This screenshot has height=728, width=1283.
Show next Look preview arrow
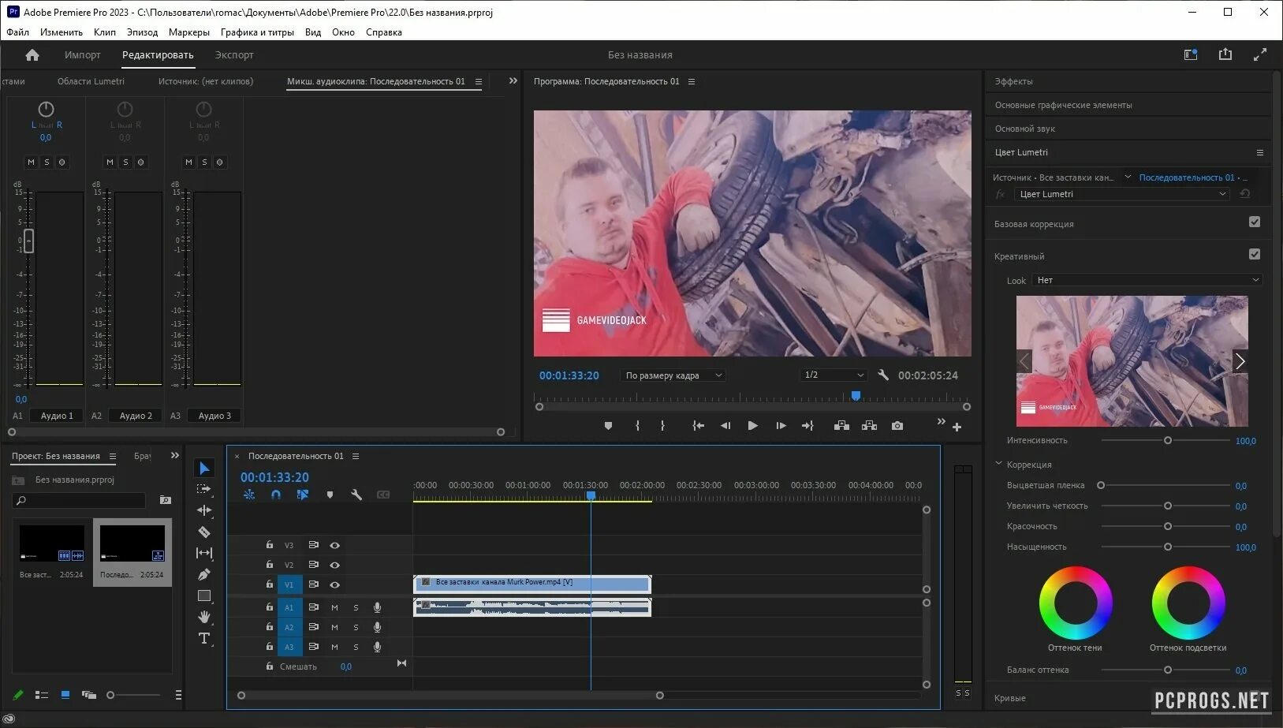[x=1240, y=361]
